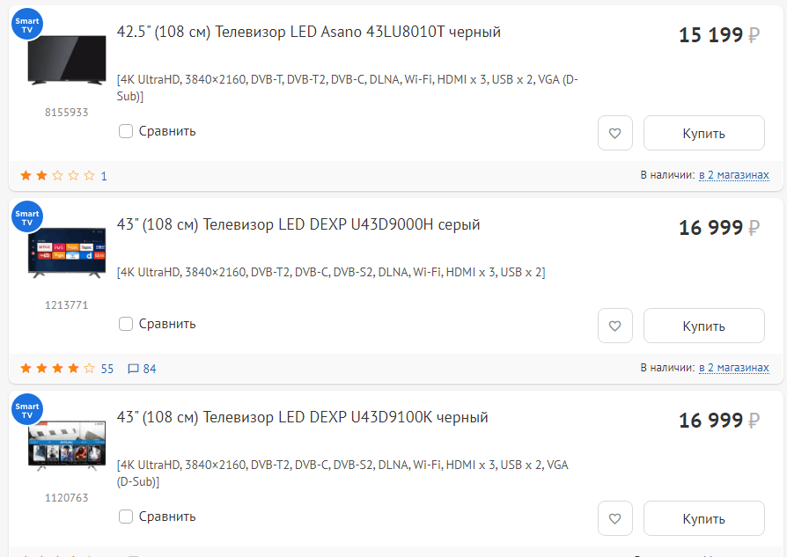Screen dimensions: 787x557
Task: Buy the DEXP U43D9000H серый
Action: point(703,326)
